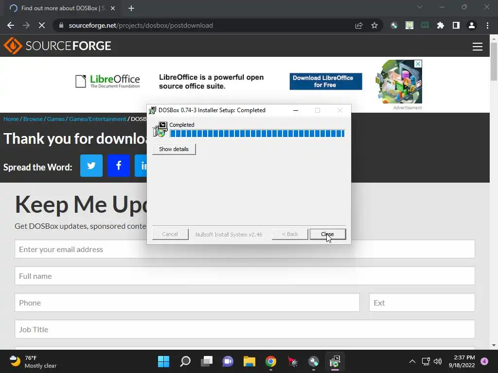Close the DOSBox SourceForge tab
The image size is (498, 373).
point(113,9)
